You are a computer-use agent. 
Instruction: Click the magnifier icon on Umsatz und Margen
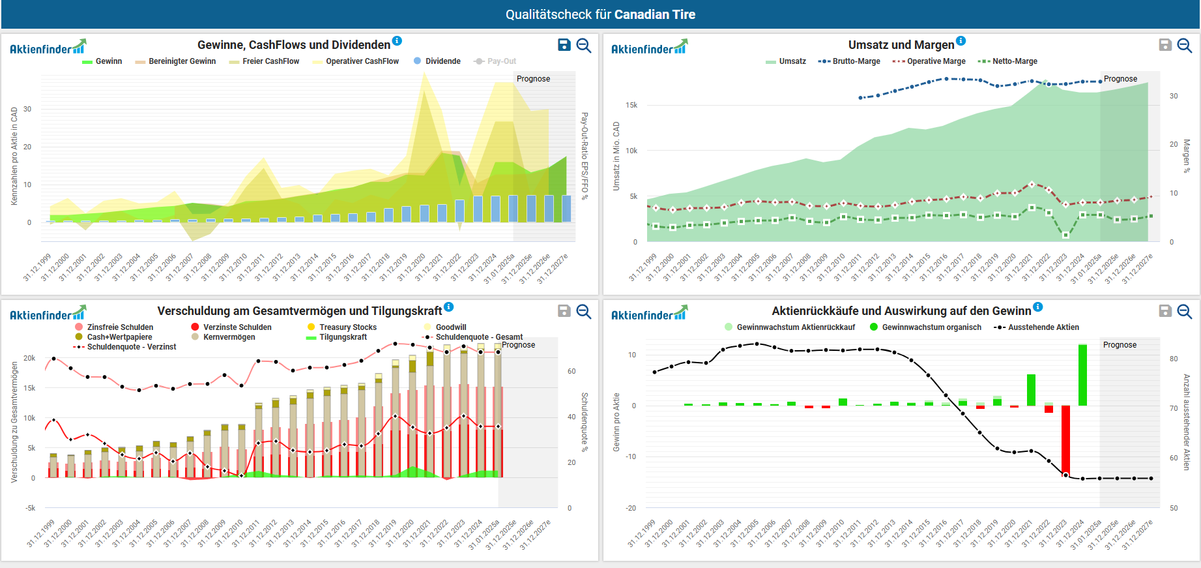click(x=1185, y=45)
